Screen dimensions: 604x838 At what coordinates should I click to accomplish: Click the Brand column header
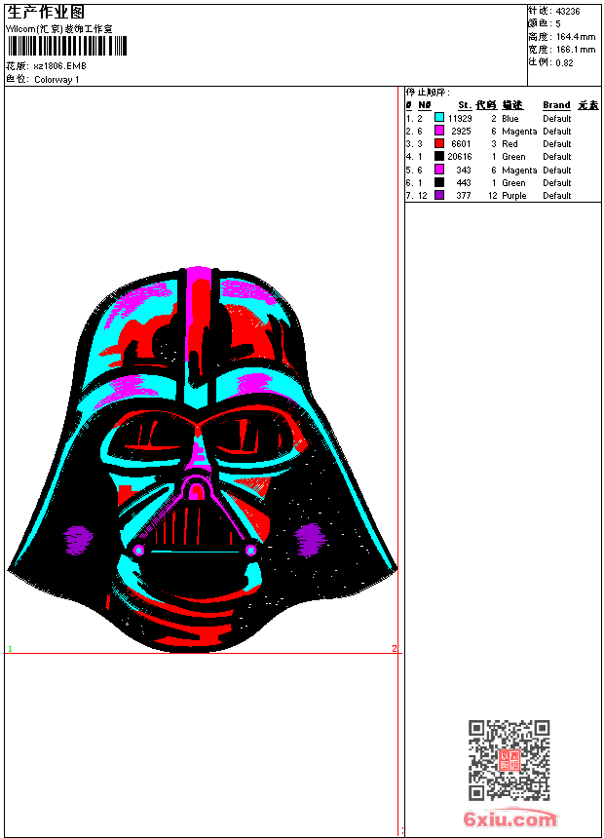[556, 105]
